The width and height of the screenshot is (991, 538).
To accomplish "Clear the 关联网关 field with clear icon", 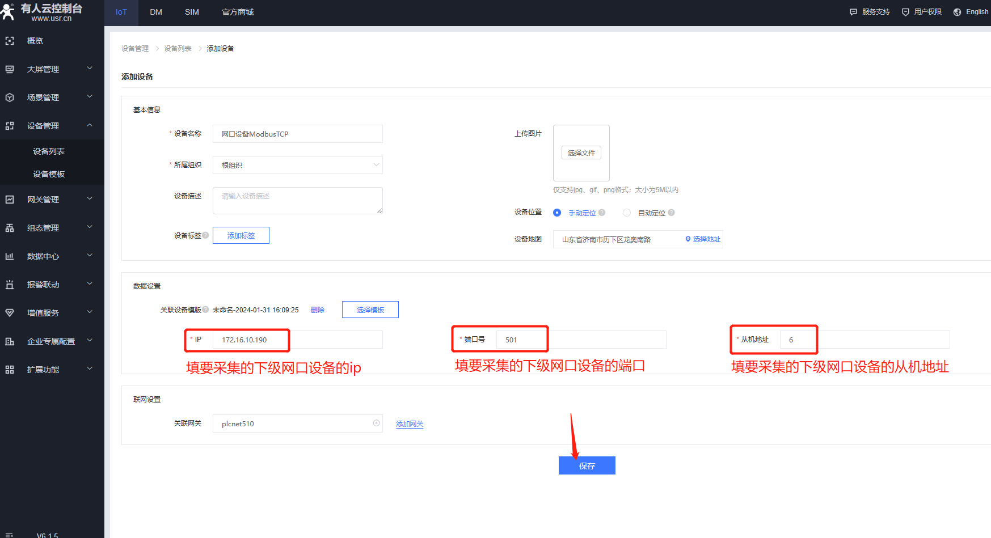I will [376, 423].
